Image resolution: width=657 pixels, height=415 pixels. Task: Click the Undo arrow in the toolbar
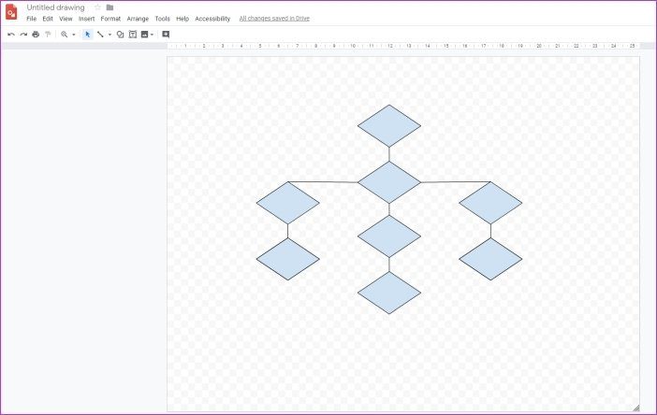pyautogui.click(x=11, y=35)
